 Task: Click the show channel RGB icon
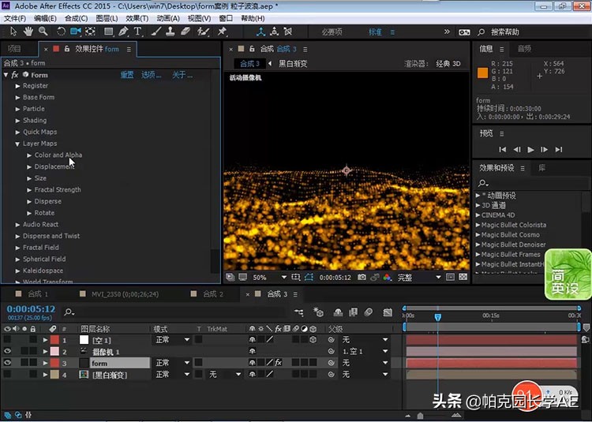[x=387, y=278]
